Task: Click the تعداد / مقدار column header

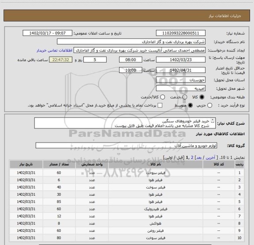Action: (59, 165)
